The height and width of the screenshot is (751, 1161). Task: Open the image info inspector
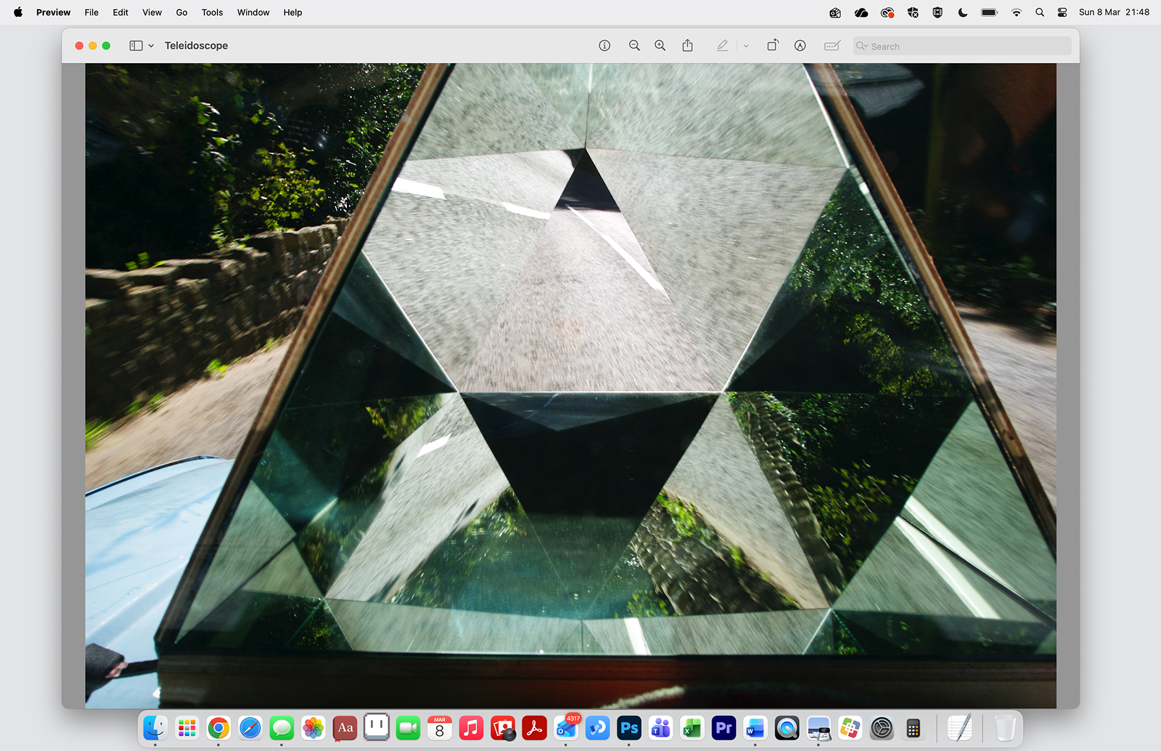[x=604, y=46]
